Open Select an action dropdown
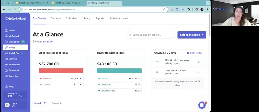 [x=192, y=35]
